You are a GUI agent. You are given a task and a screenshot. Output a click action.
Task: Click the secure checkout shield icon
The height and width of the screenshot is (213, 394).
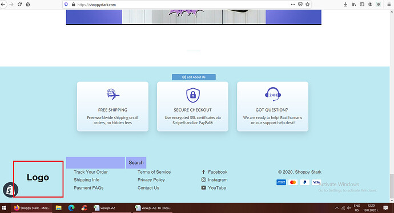[x=193, y=95]
